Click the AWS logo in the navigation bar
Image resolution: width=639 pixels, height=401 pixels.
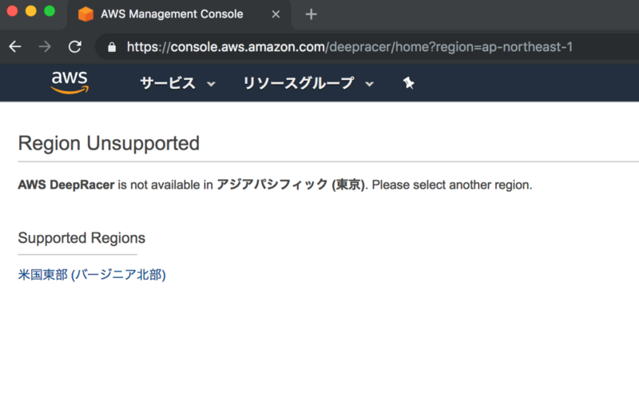[x=69, y=82]
